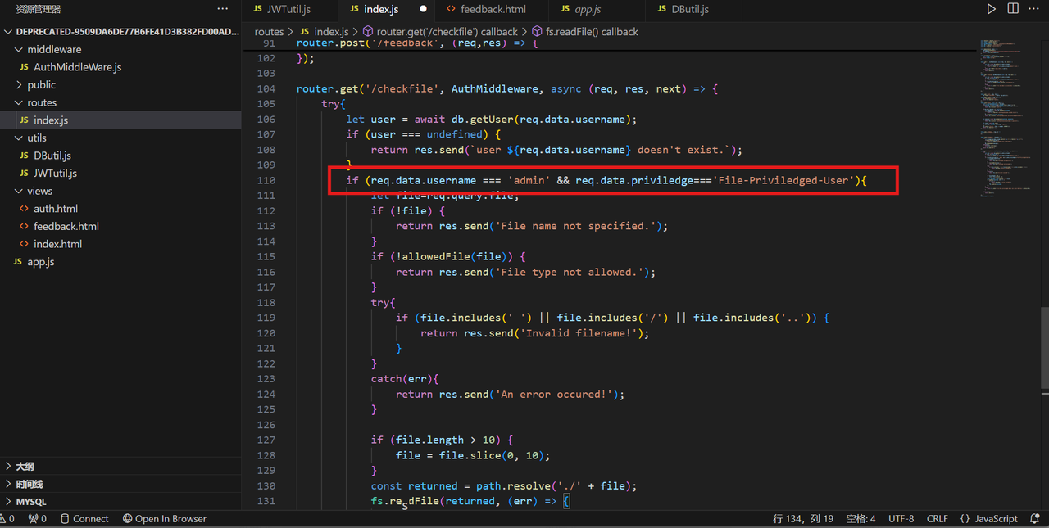Image resolution: width=1049 pixels, height=528 pixels.
Task: Change the UTF-8 file encoding
Action: point(901,519)
